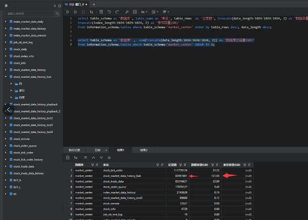Click the export results icon
Viewport: 308px width, 220px height.
[68, 158]
